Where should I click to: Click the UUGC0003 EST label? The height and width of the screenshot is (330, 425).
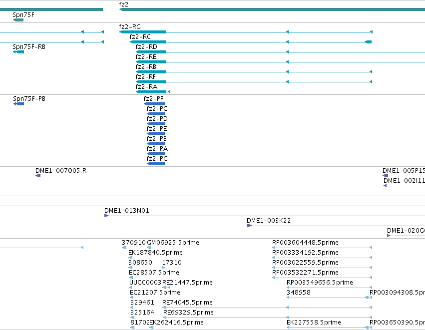point(145,283)
